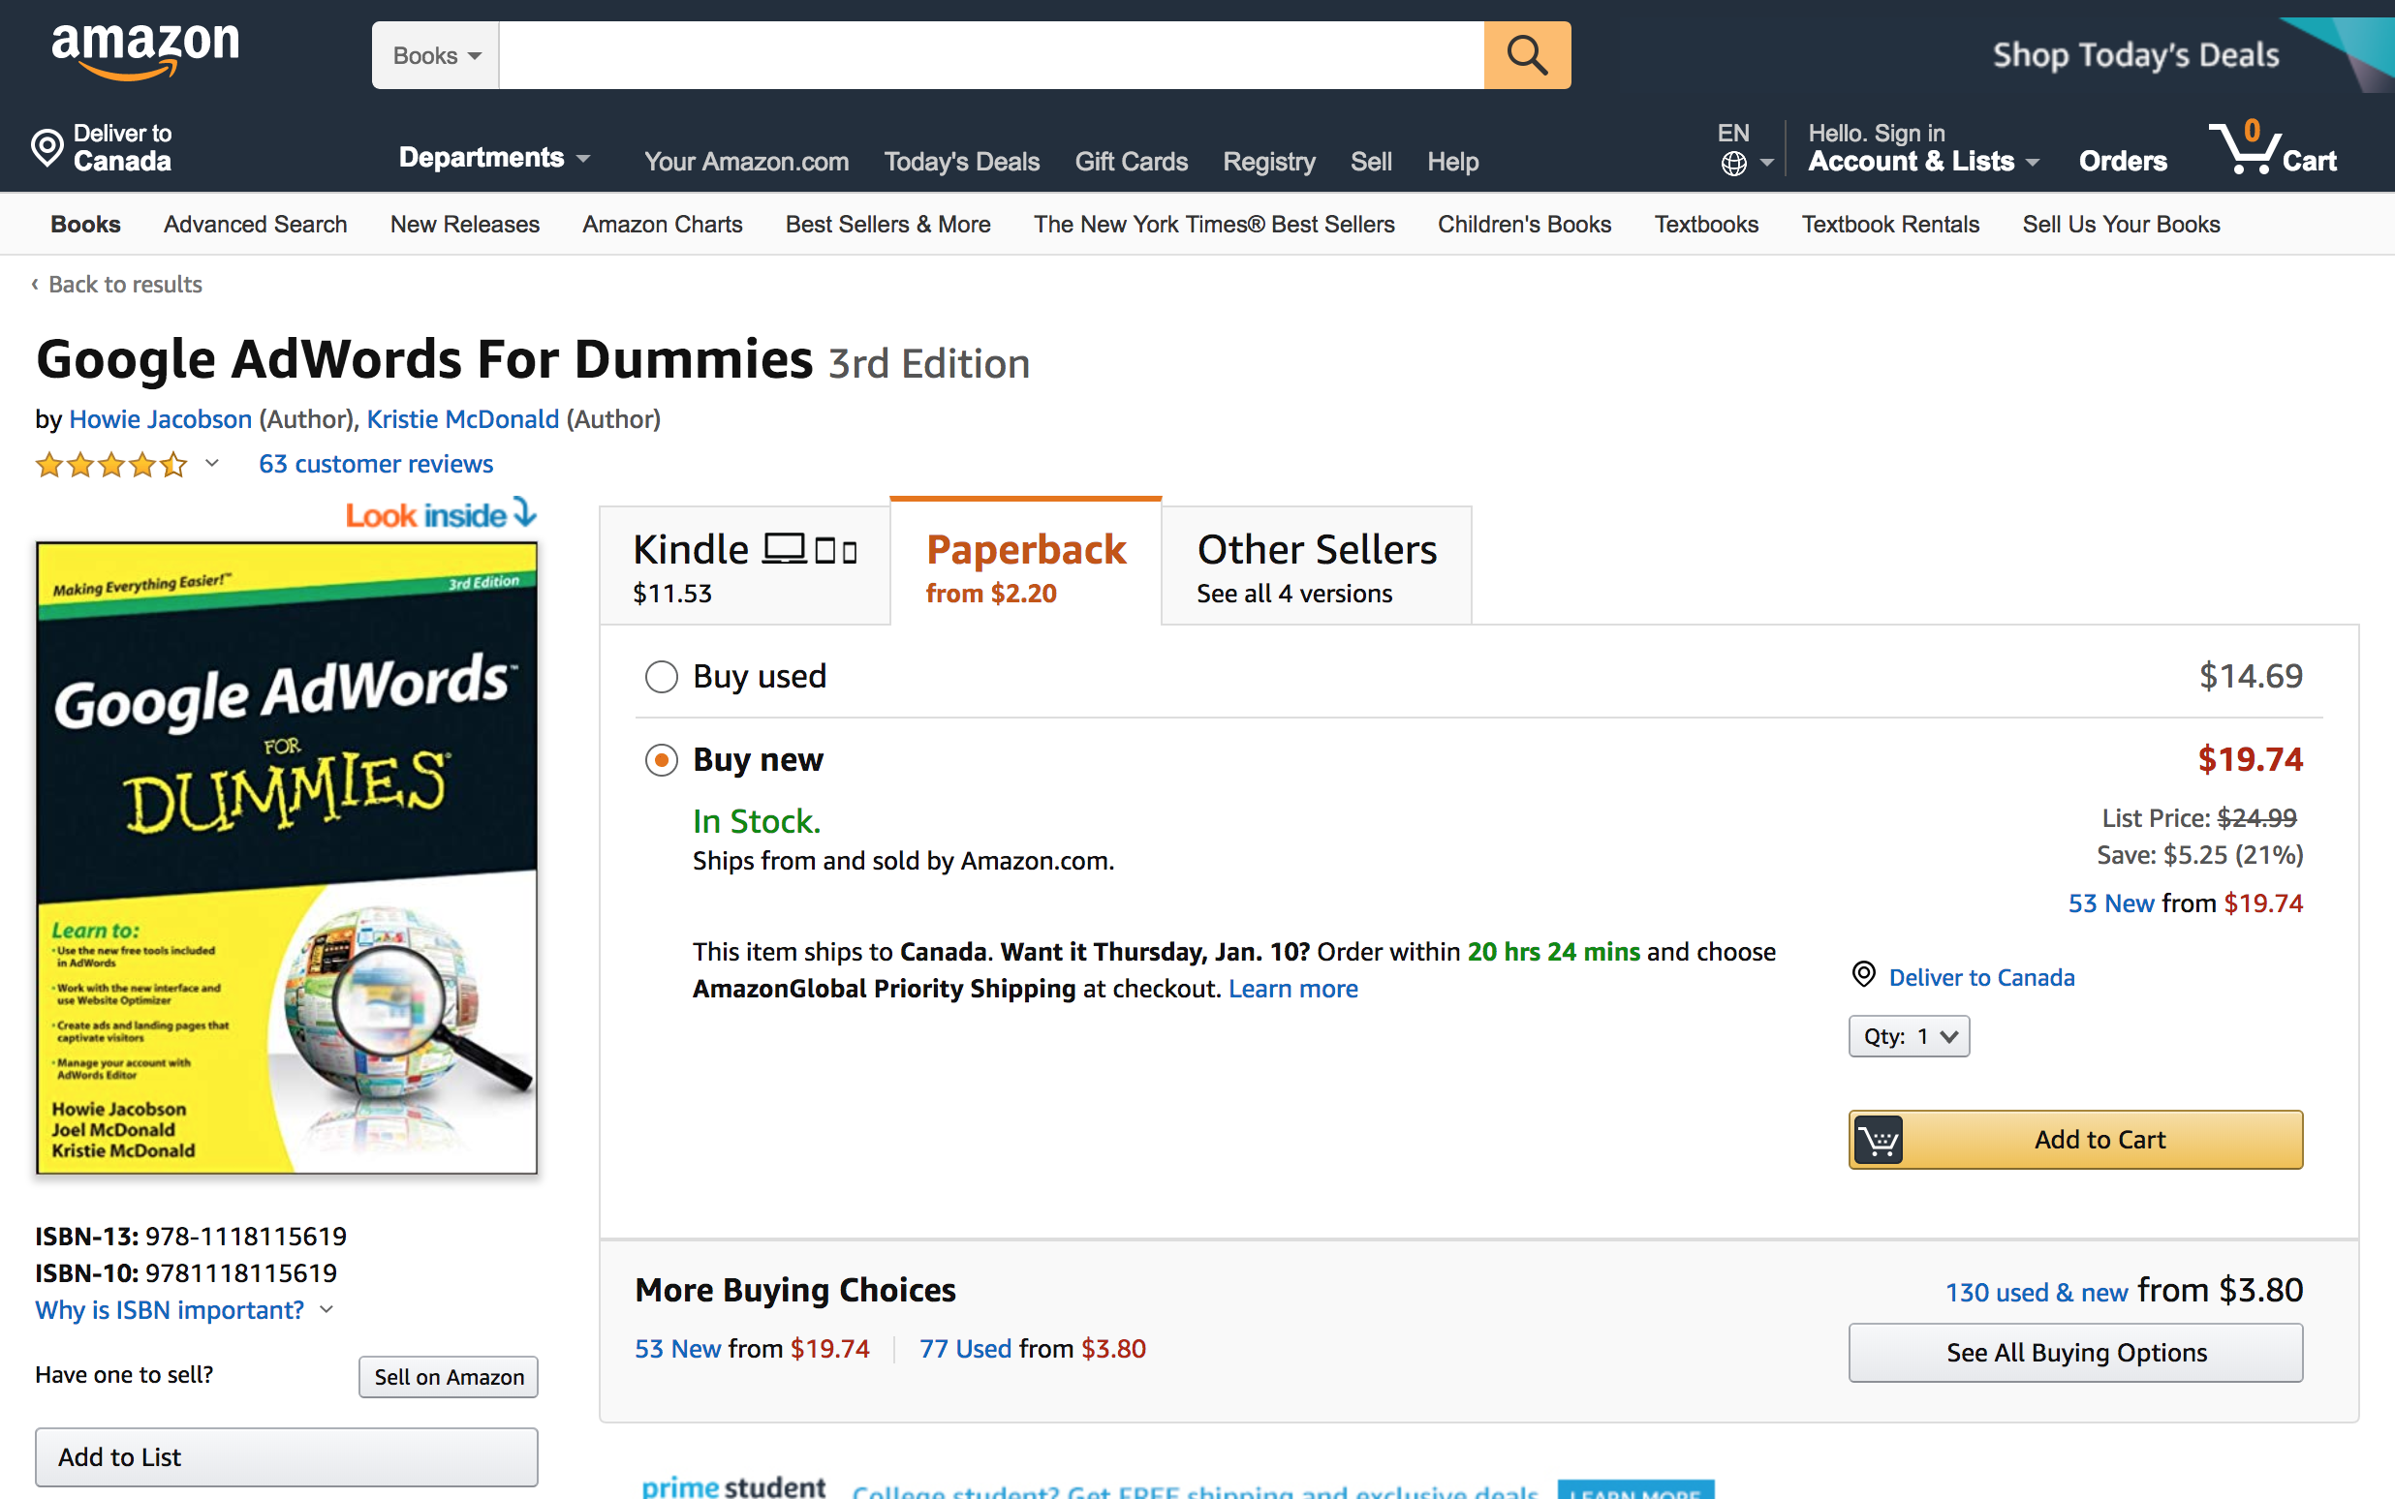Click See All Buying Options button

tap(2074, 1352)
